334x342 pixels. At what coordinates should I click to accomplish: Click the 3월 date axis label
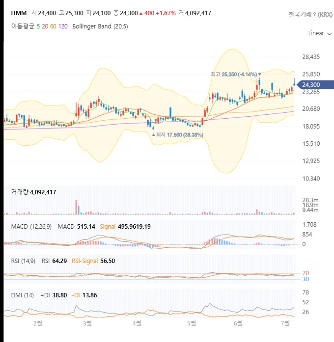[x=87, y=323]
